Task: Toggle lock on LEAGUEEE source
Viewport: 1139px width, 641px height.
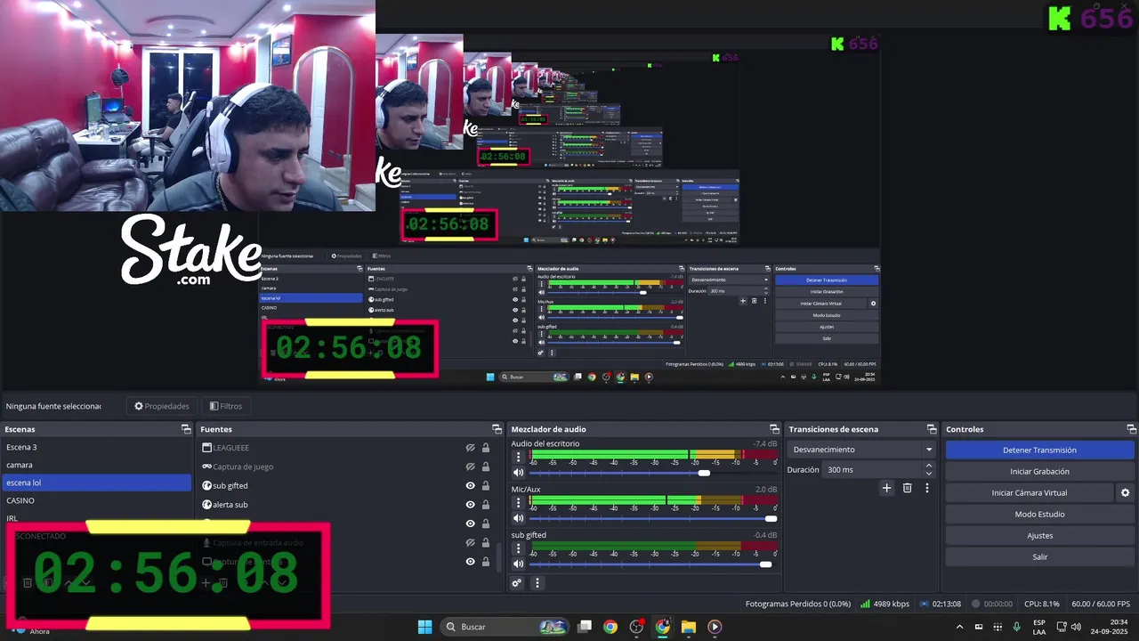Action: (x=486, y=448)
